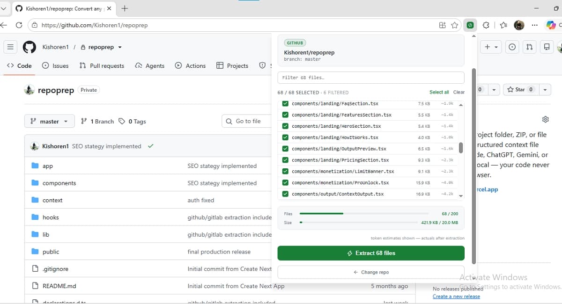Expand repoprep repository name dropdown in header
The image size is (562, 304).
(x=120, y=47)
